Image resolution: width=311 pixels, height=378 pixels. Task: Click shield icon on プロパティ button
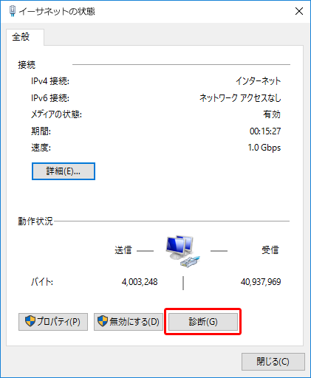coord(30,321)
